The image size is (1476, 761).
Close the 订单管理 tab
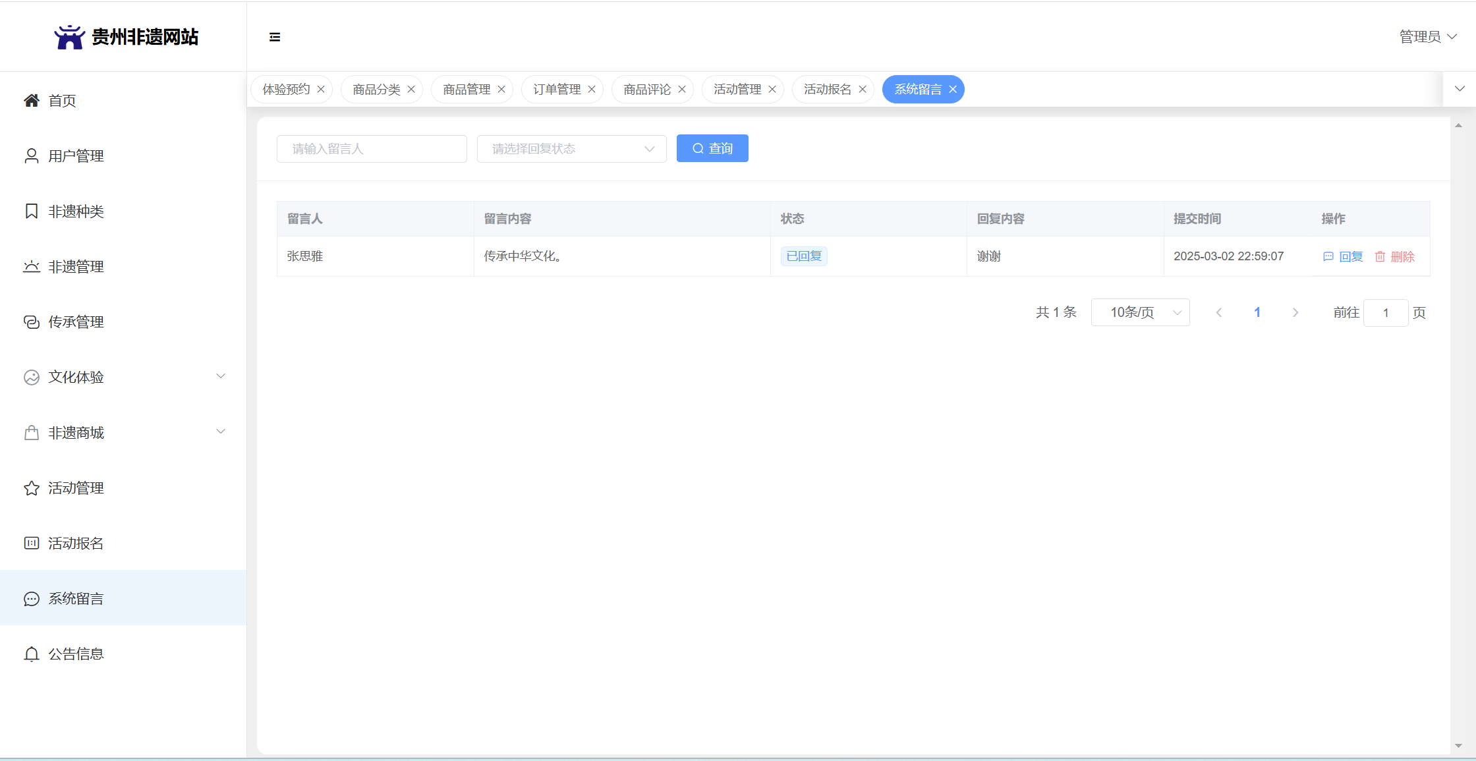[x=592, y=89]
